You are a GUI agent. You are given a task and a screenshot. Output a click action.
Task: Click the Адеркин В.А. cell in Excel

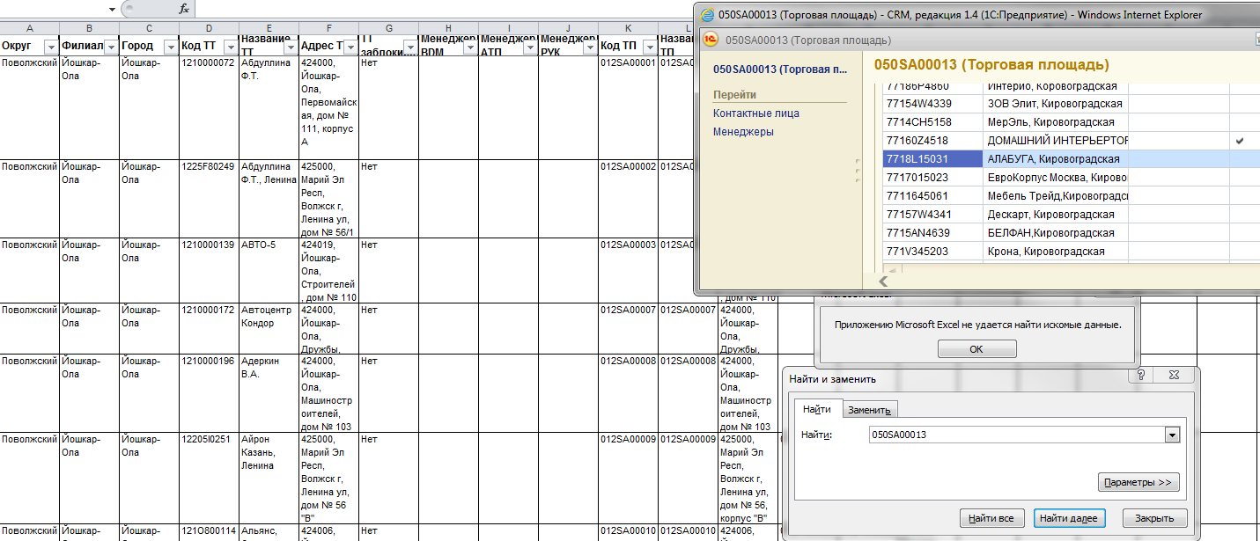coord(269,392)
